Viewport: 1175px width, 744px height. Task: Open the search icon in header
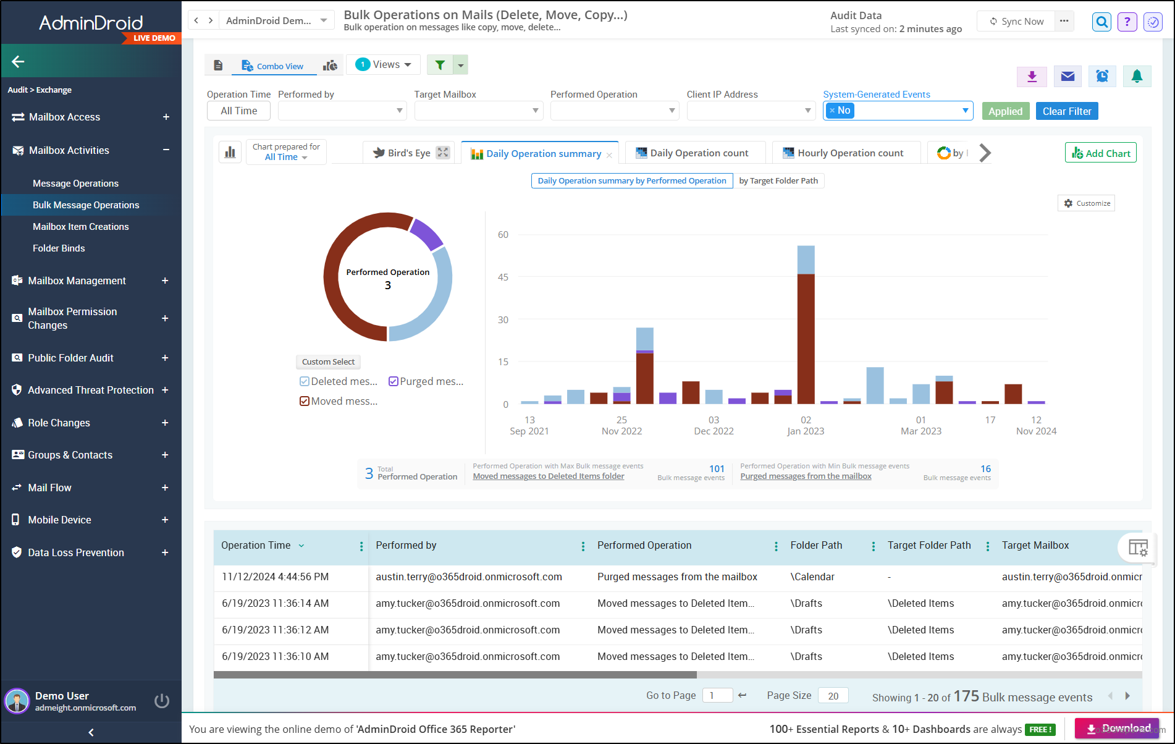1101,22
